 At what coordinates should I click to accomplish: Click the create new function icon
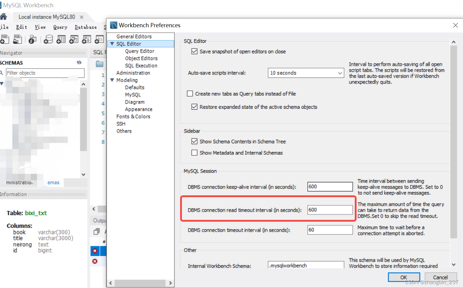click(99, 39)
